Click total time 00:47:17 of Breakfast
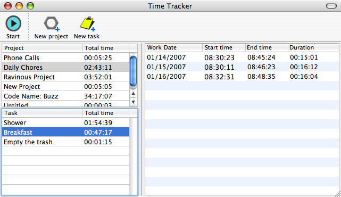 [98, 133]
